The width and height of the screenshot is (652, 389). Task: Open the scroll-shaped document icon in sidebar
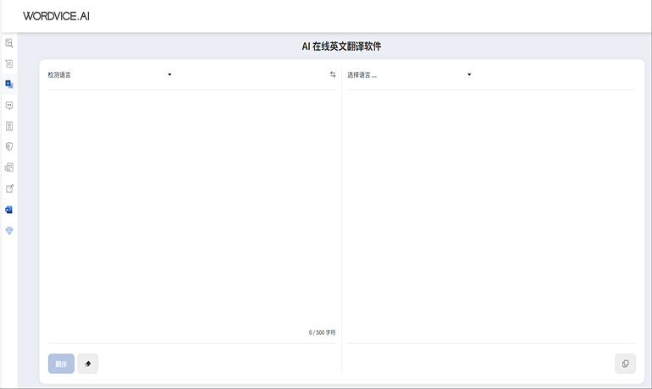[x=9, y=64]
